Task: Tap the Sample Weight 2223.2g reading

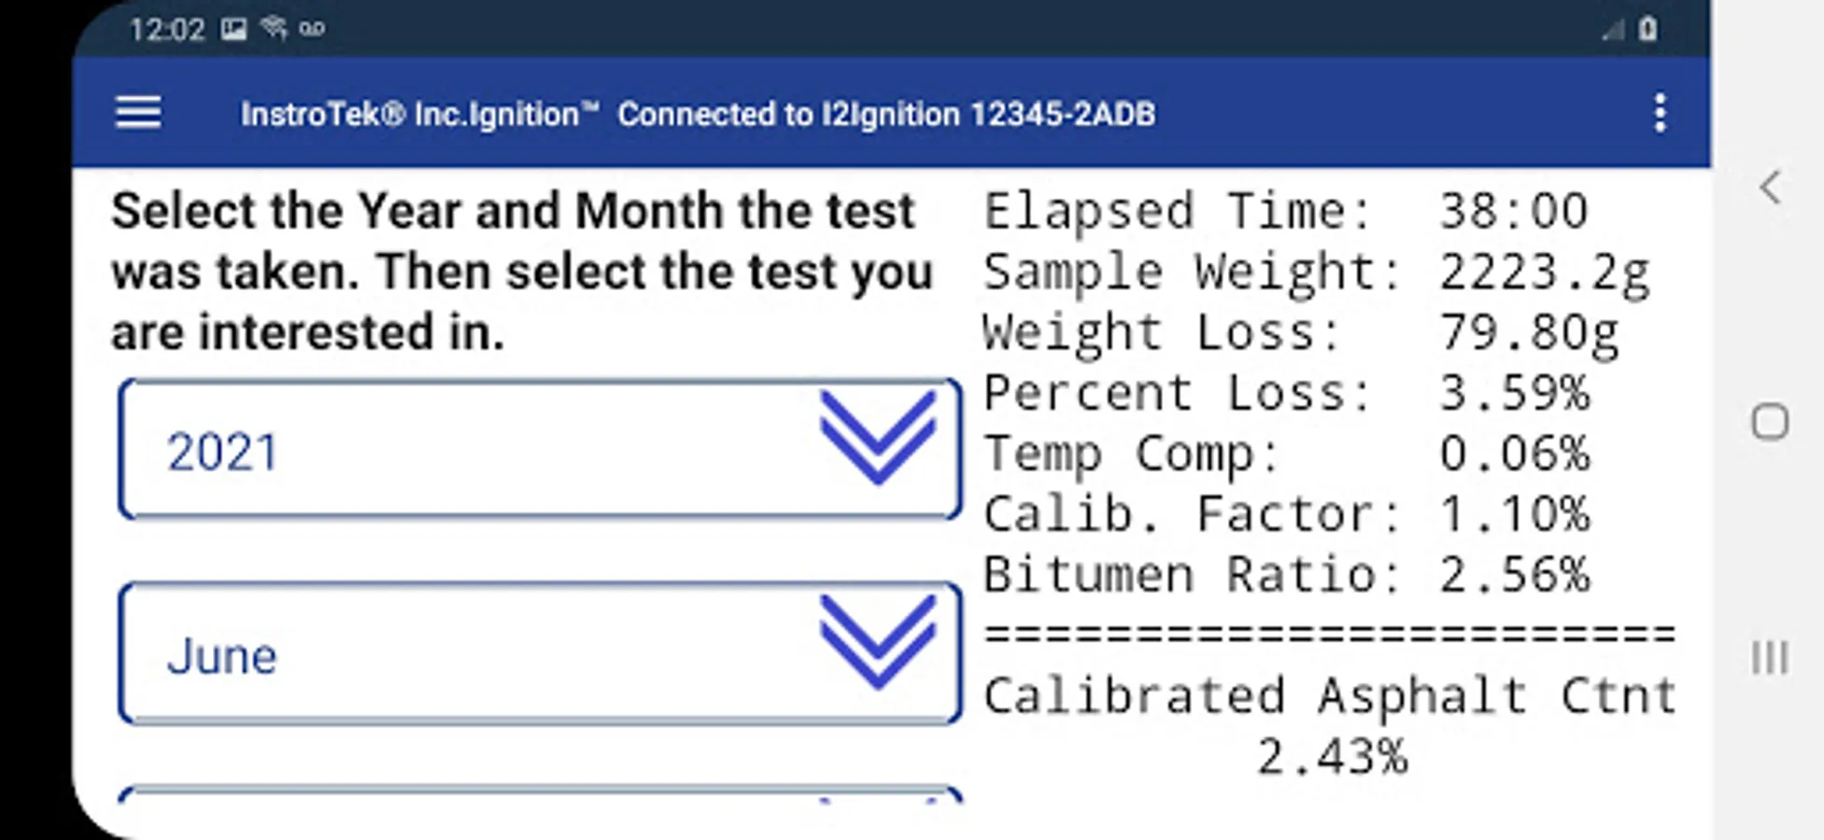Action: tap(1315, 272)
